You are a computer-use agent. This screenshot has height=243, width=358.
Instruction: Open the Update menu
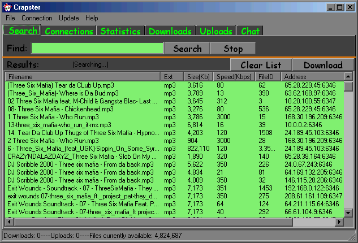coord(69,18)
